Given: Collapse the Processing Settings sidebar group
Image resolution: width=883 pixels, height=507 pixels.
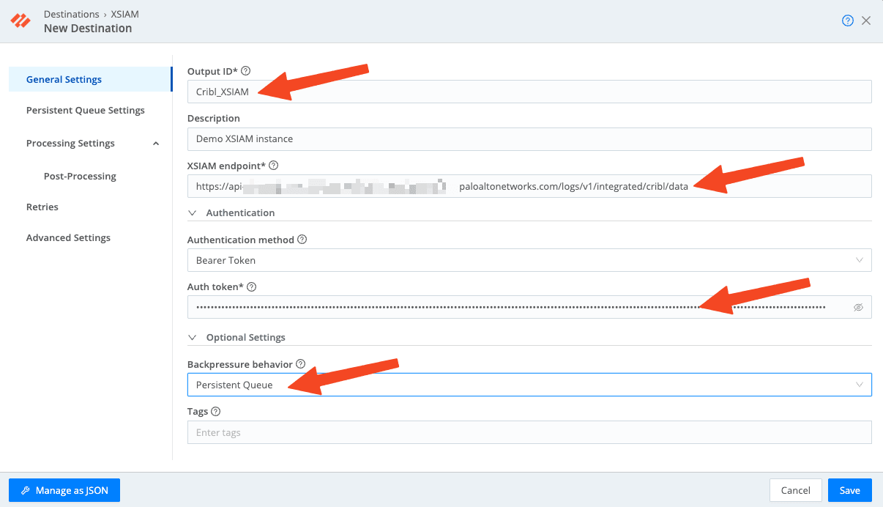Looking at the screenshot, I should tap(155, 144).
